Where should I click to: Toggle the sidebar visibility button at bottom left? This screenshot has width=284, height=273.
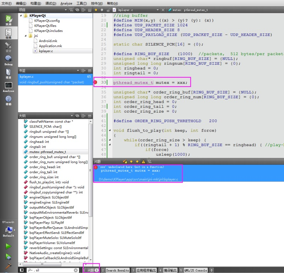coord(22,270)
